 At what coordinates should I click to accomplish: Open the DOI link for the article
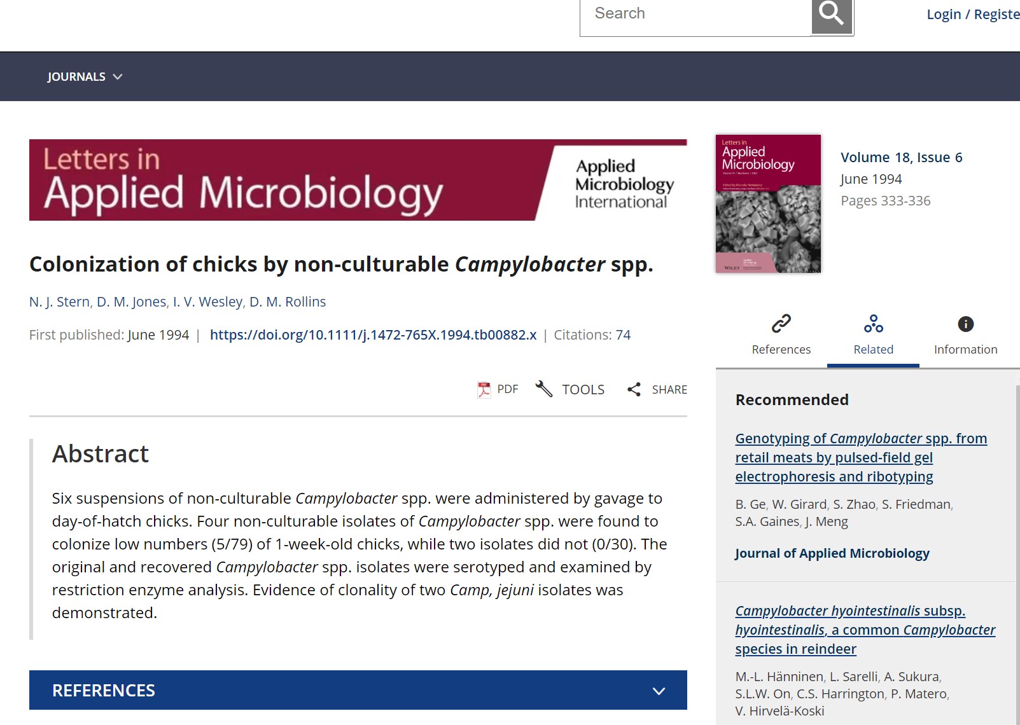[x=373, y=335]
